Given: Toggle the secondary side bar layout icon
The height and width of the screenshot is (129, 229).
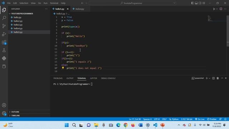Looking at the screenshot, I should click(200, 3).
